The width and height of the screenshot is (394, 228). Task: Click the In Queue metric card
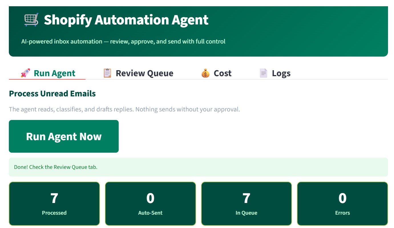(246, 204)
